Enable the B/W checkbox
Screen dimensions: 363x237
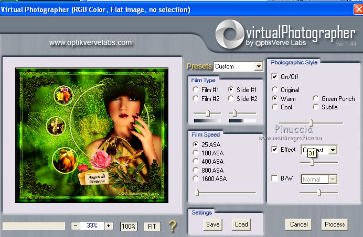tap(274, 178)
